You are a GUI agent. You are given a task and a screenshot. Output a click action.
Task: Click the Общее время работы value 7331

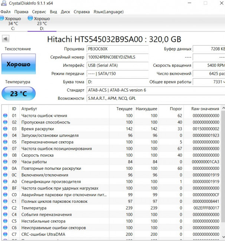(209, 82)
